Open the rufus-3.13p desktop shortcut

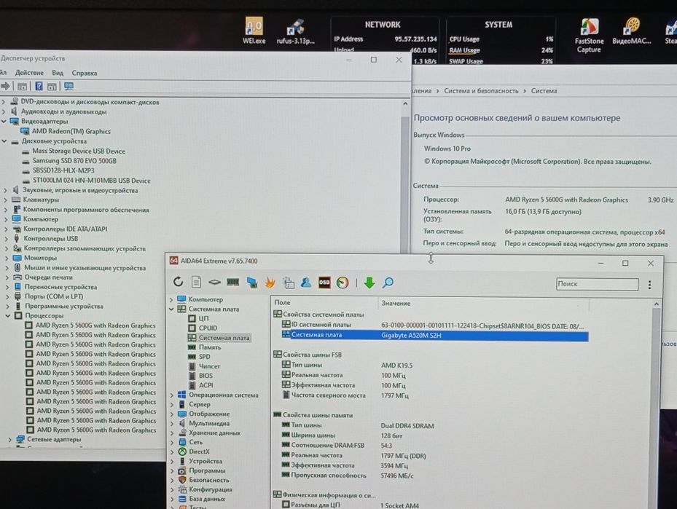(x=296, y=31)
